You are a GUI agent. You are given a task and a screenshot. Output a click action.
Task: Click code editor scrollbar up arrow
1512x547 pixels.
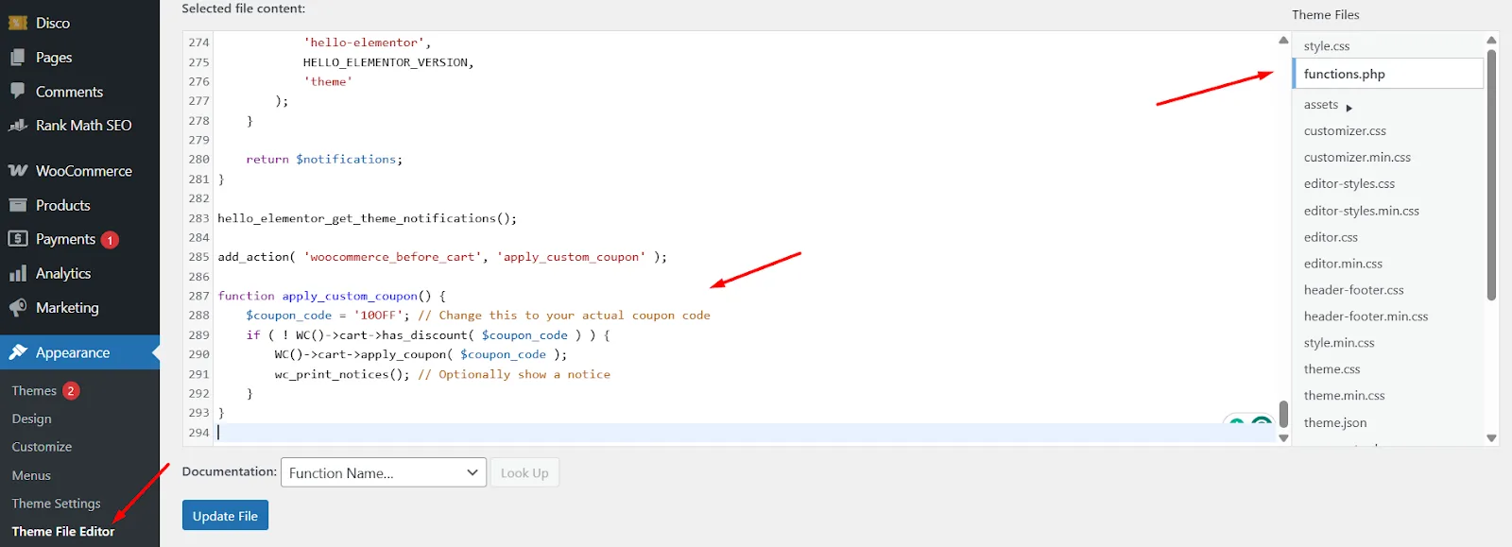[x=1283, y=40]
